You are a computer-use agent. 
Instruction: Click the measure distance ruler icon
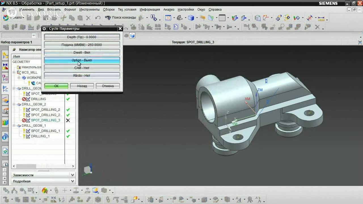321,18
